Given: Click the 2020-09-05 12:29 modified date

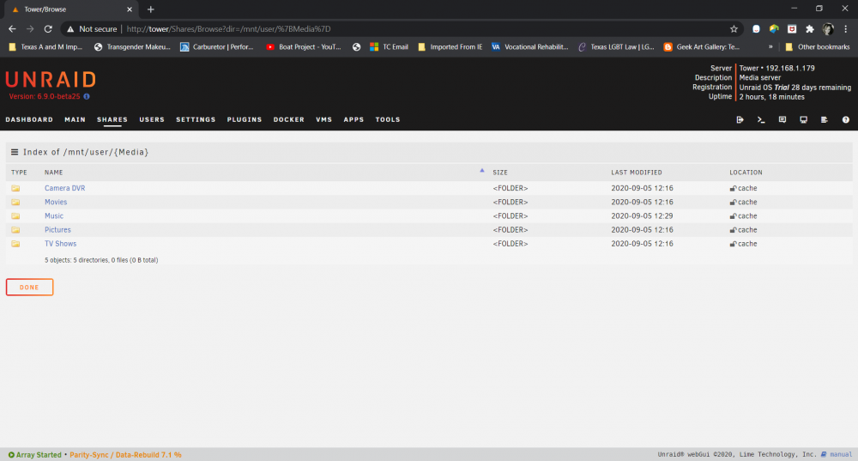Looking at the screenshot, I should 642,216.
